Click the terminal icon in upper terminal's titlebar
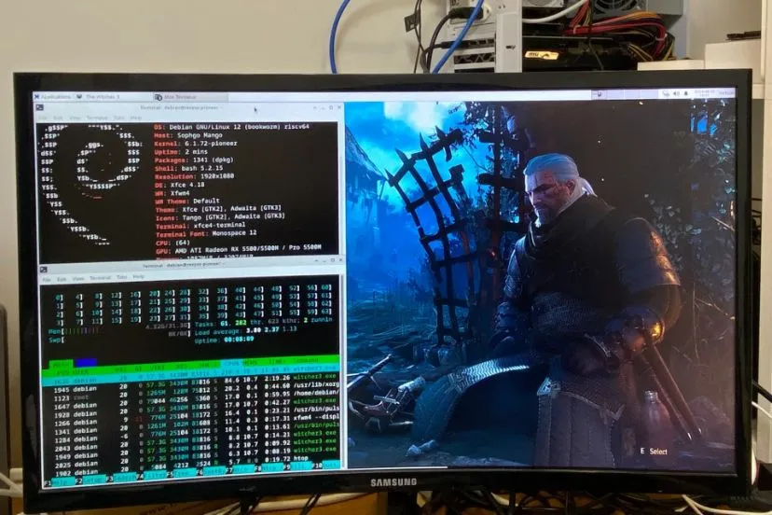 click(x=40, y=107)
